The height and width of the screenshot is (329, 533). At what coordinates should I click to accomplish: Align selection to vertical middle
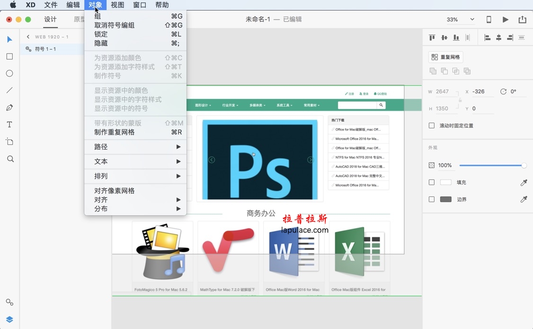(444, 37)
